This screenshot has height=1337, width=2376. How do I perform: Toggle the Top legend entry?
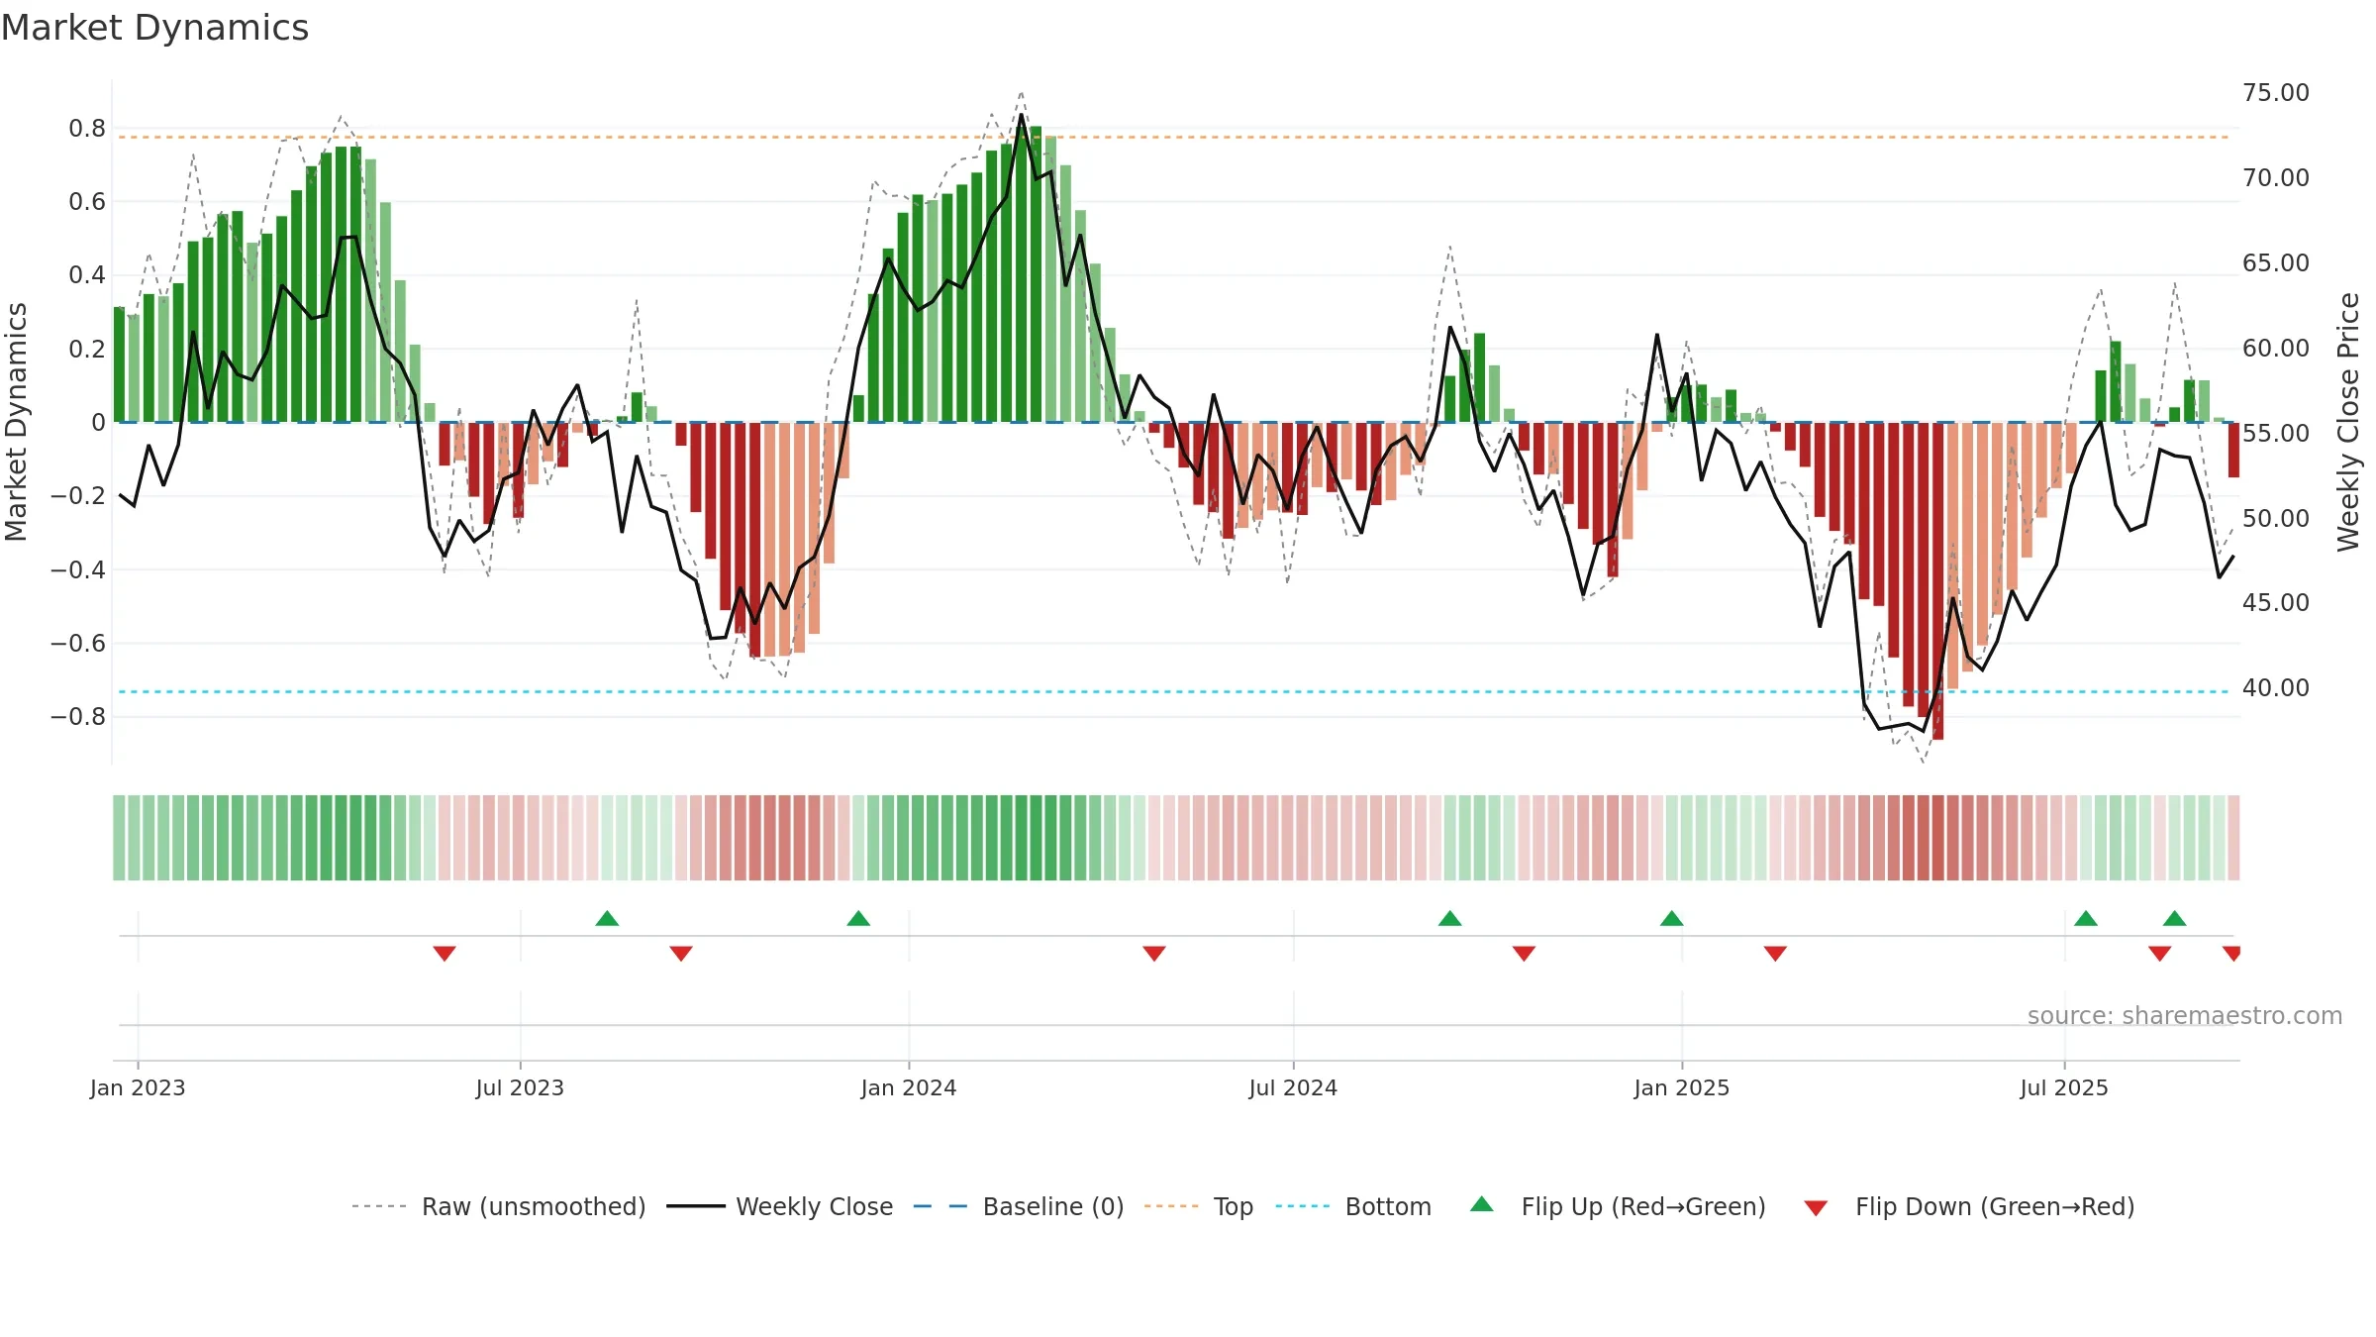pyautogui.click(x=1198, y=1206)
